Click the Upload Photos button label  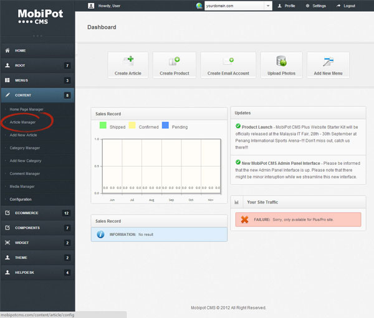[282, 73]
